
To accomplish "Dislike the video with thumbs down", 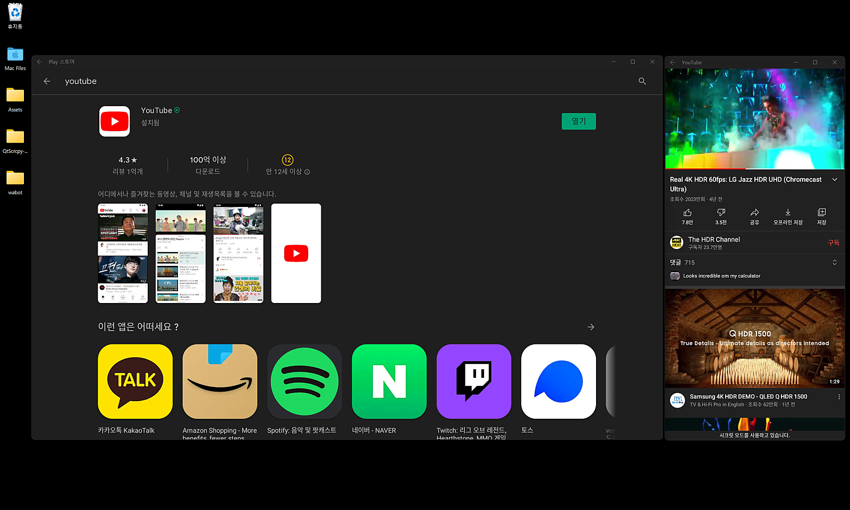I will click(x=721, y=212).
